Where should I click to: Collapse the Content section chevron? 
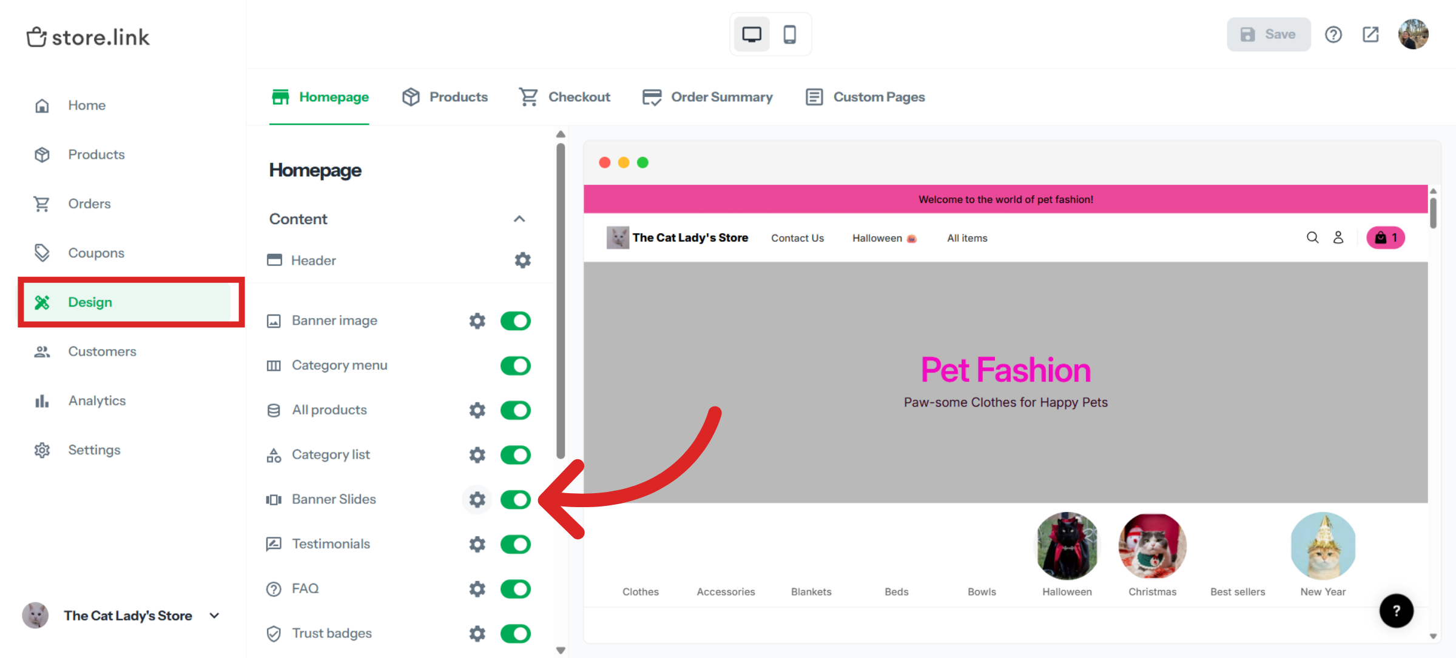pos(519,219)
